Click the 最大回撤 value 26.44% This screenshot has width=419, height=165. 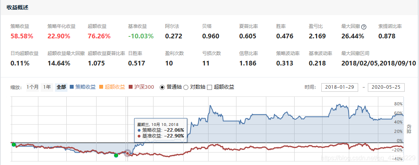(353, 36)
